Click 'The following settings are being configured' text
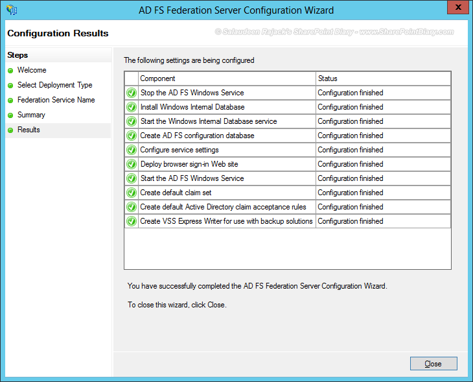Screen dimensions: 473x382 click(189, 60)
